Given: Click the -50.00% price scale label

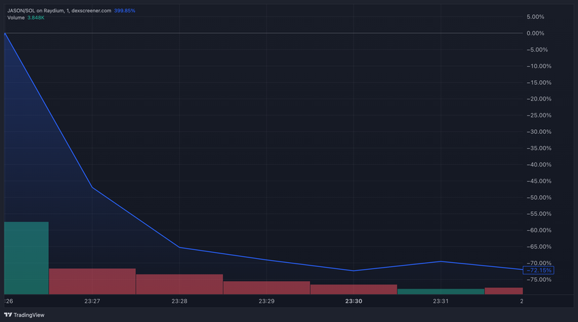Looking at the screenshot, I should click(x=539, y=198).
